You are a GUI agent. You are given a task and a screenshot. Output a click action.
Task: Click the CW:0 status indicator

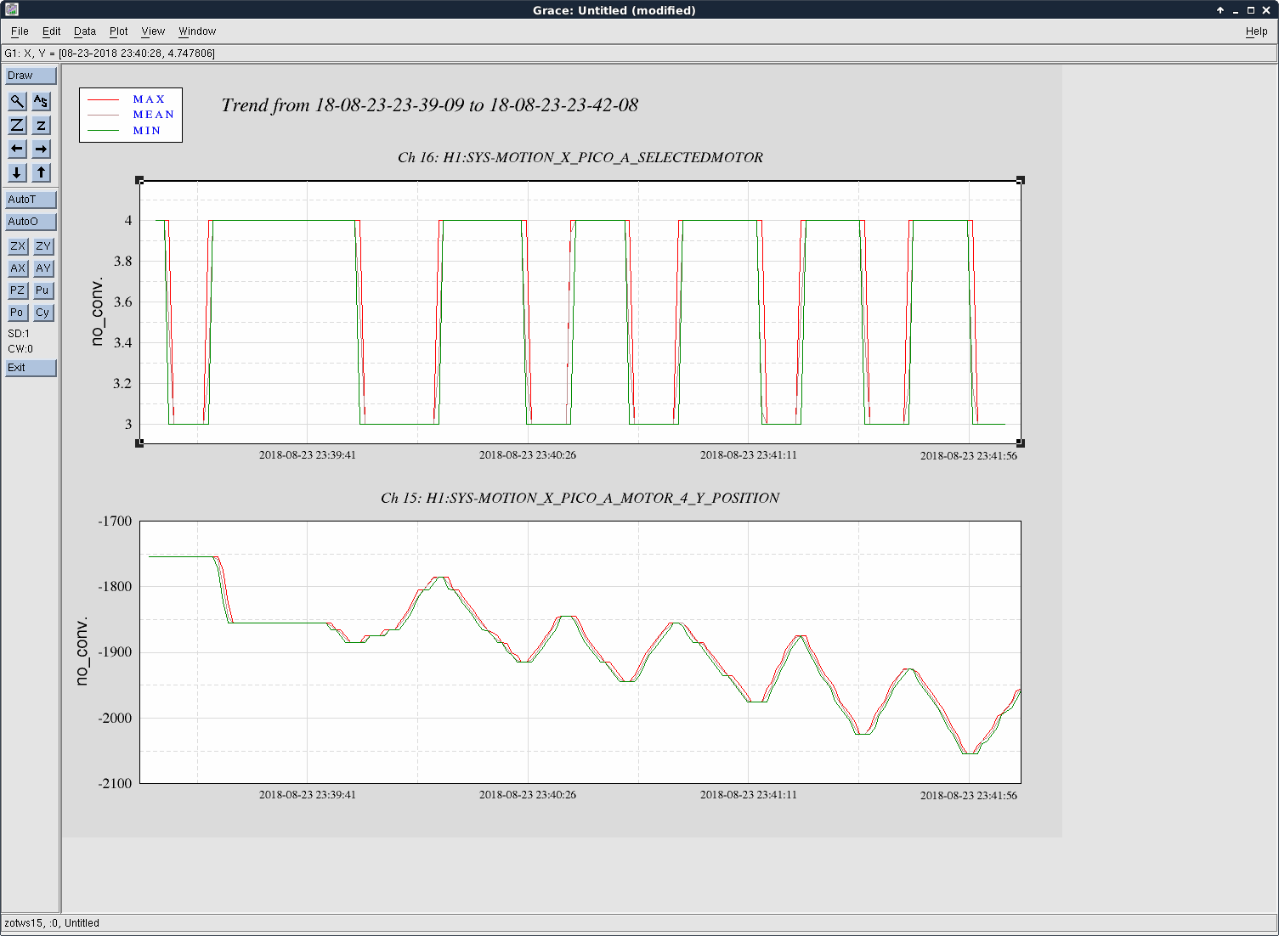pyautogui.click(x=20, y=349)
